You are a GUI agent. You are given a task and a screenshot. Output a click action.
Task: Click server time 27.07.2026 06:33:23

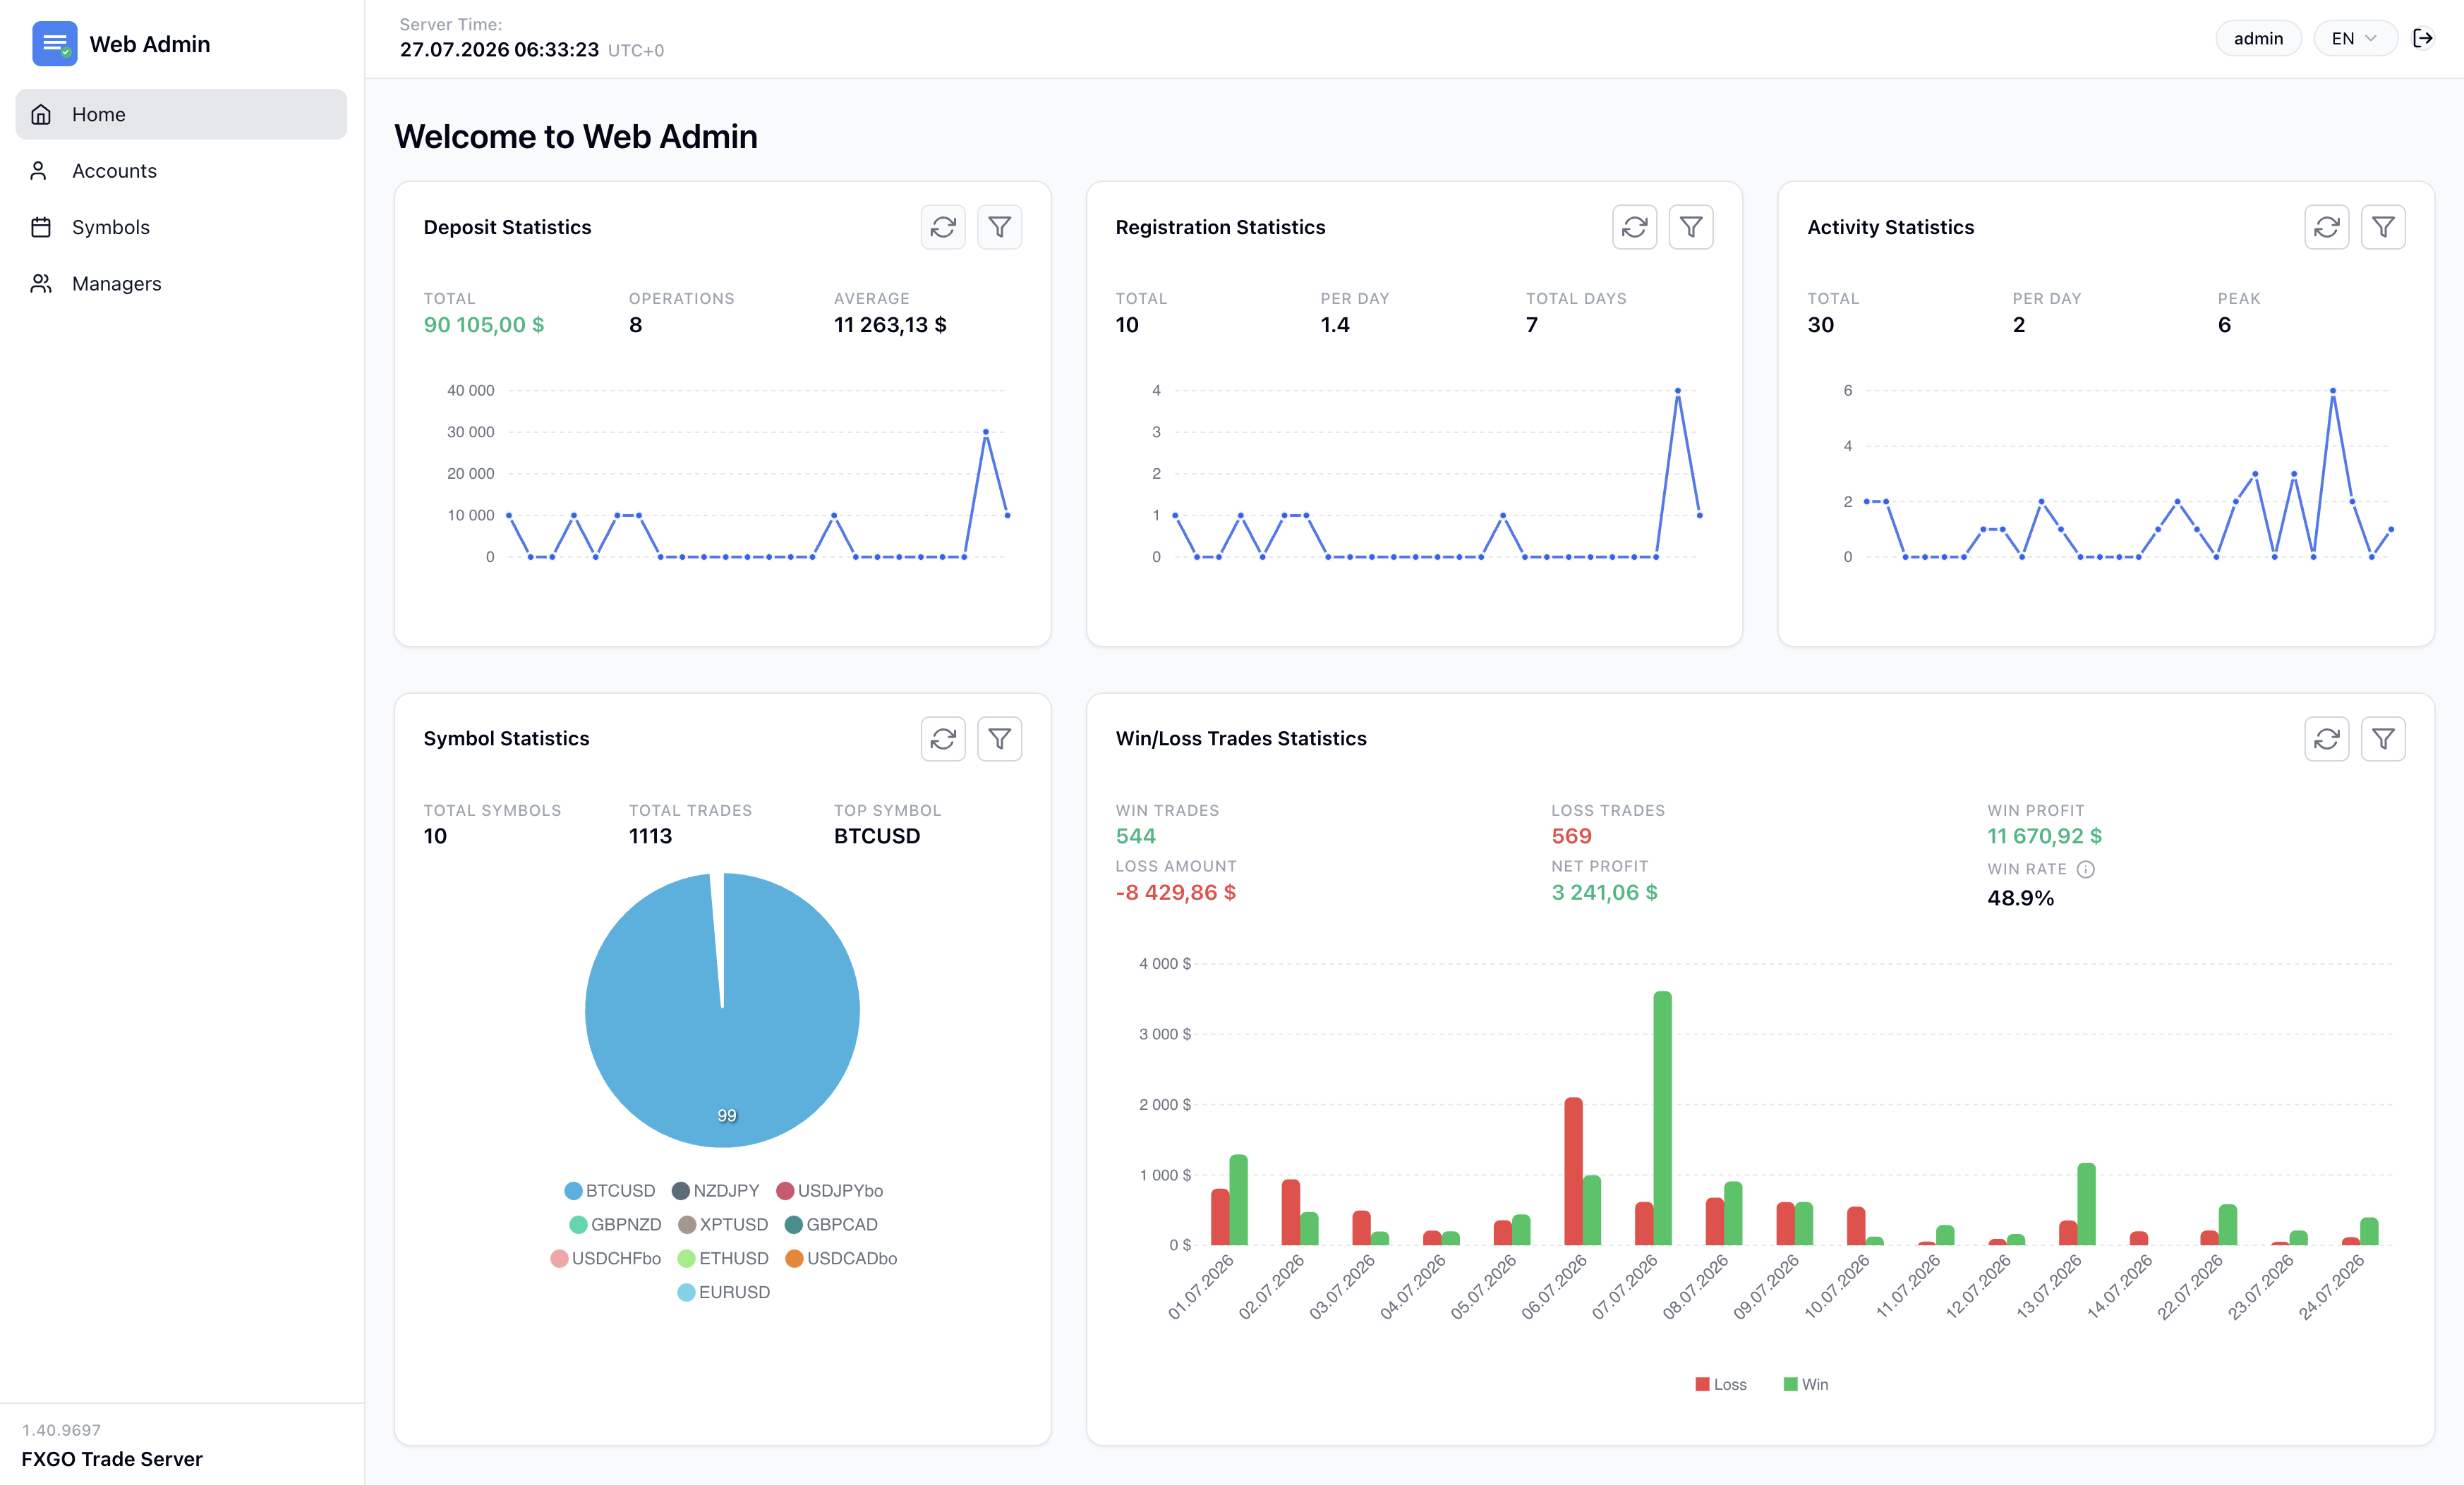(x=499, y=49)
